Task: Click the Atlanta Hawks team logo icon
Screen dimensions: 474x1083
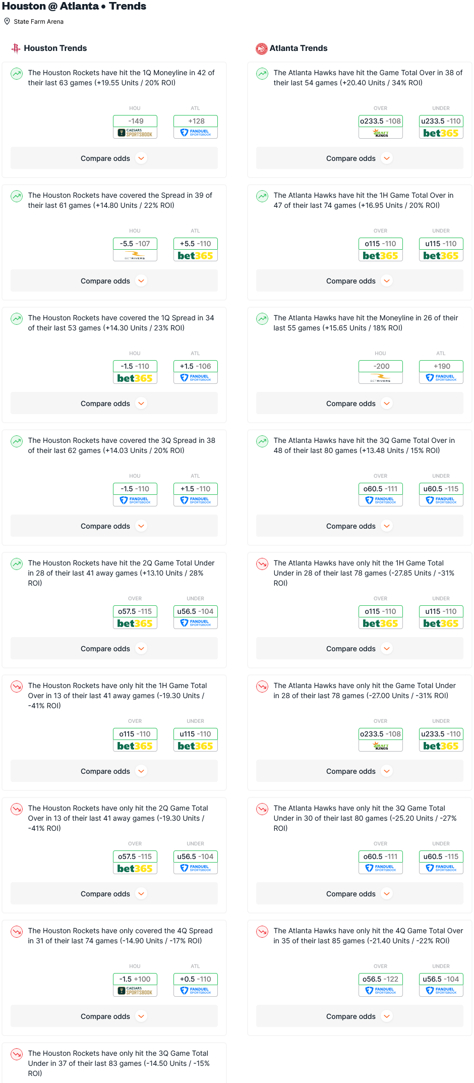Action: (x=261, y=48)
